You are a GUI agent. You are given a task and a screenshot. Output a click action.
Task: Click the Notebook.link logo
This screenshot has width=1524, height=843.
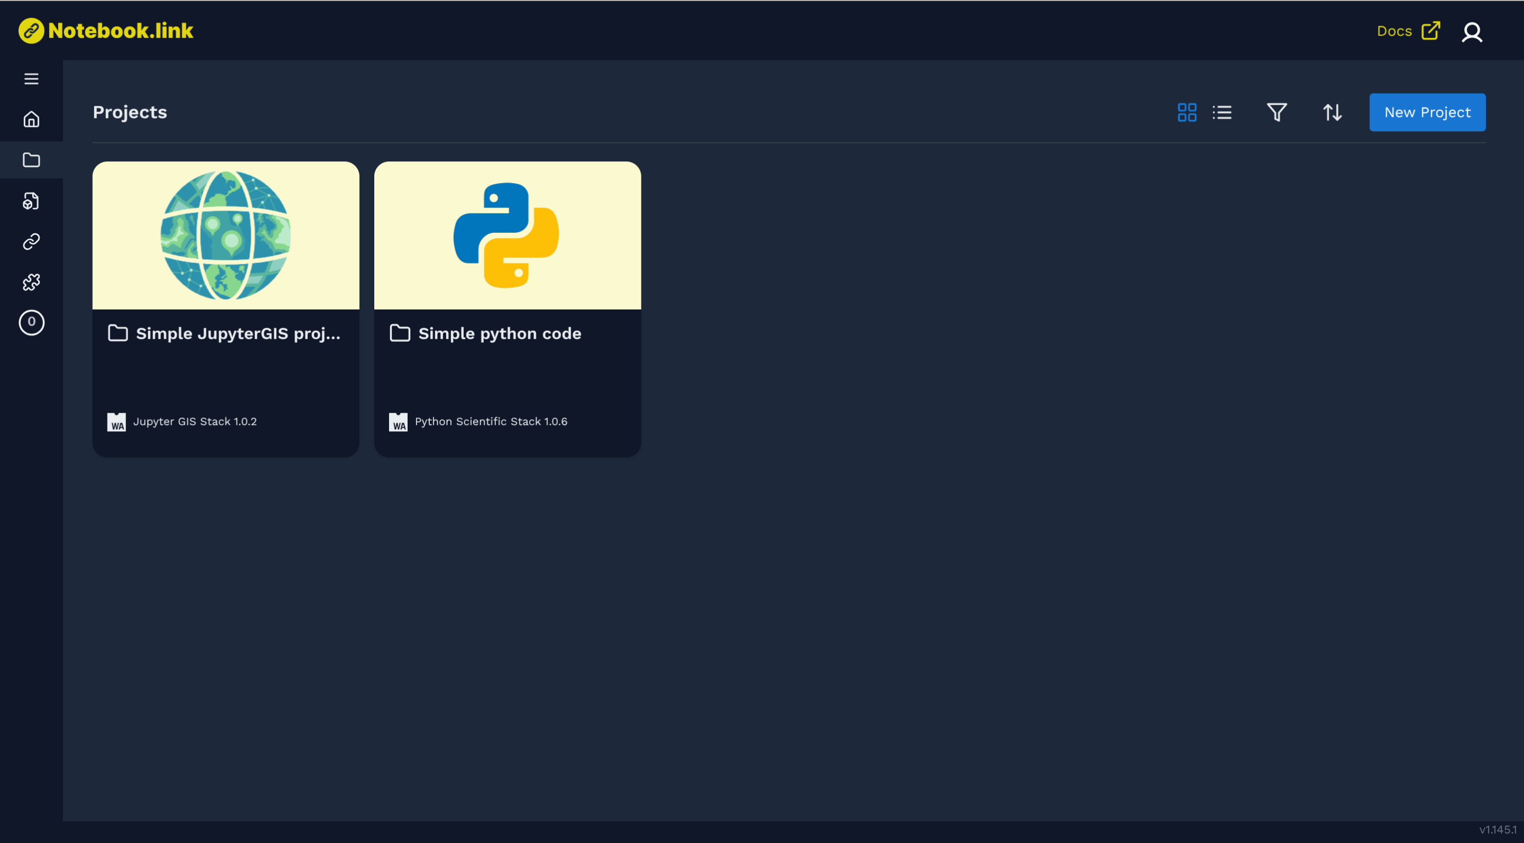click(106, 31)
